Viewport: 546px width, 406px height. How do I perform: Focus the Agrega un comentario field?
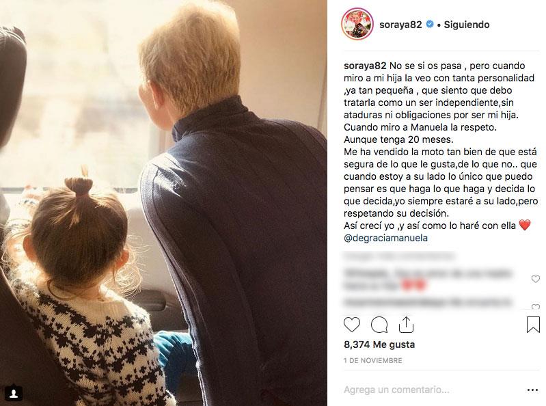(432, 390)
